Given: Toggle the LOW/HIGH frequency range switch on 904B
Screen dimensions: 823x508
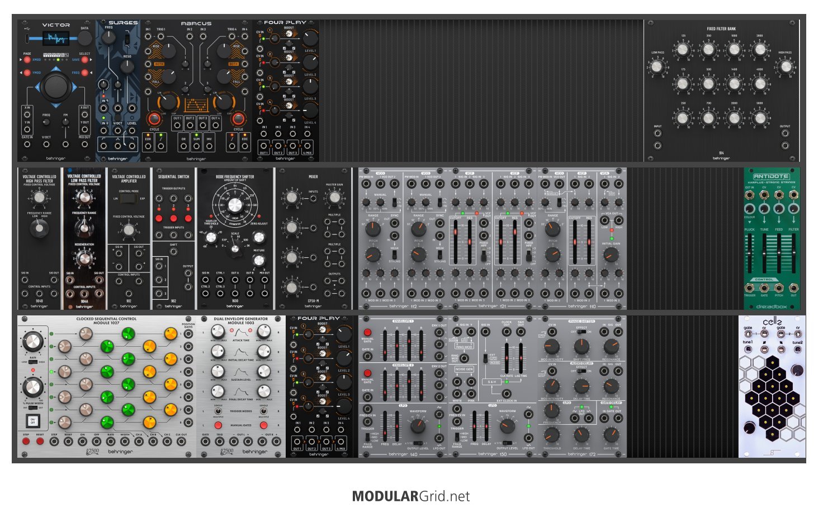Looking at the screenshot, I should (x=39, y=228).
